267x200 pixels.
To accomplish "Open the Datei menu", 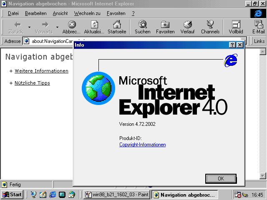I will coord(13,13).
